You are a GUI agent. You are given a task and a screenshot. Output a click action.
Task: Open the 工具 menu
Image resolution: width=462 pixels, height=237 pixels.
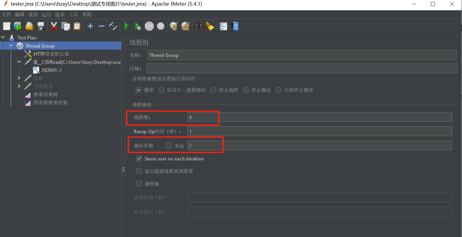[73, 15]
